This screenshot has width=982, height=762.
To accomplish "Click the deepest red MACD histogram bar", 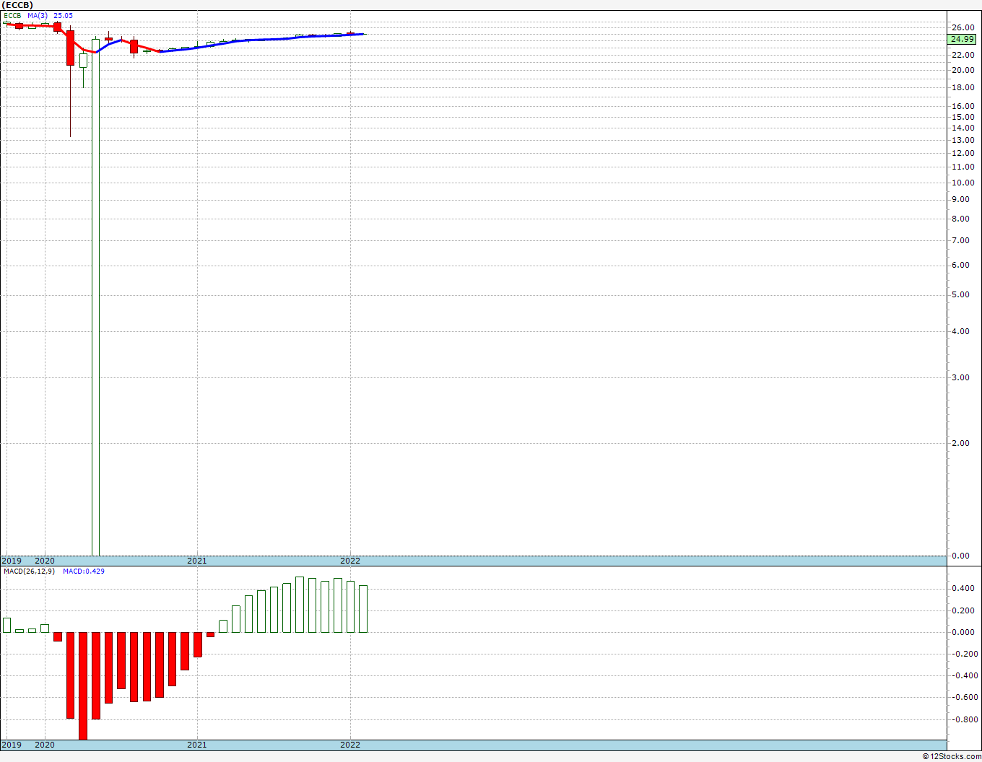I will (83, 686).
